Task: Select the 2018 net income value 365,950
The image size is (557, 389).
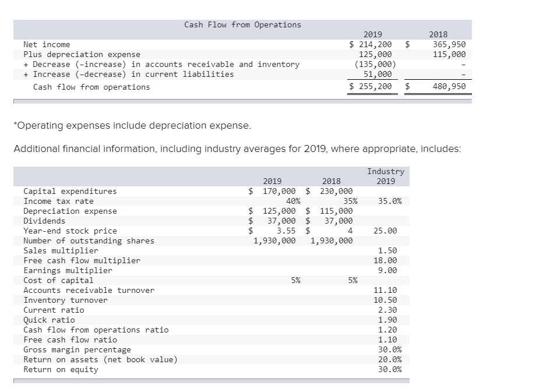Action: tap(449, 44)
